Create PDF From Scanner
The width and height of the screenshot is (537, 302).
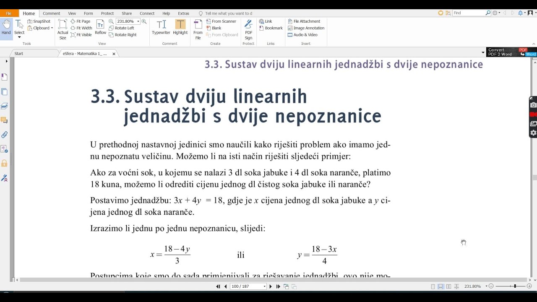[x=221, y=21]
